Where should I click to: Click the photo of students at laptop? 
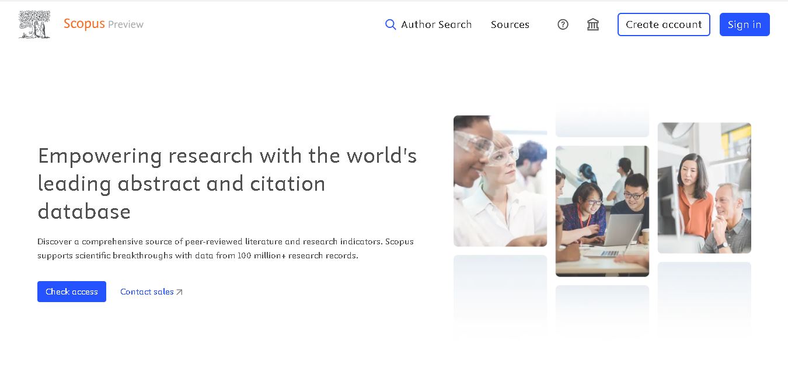(x=602, y=211)
